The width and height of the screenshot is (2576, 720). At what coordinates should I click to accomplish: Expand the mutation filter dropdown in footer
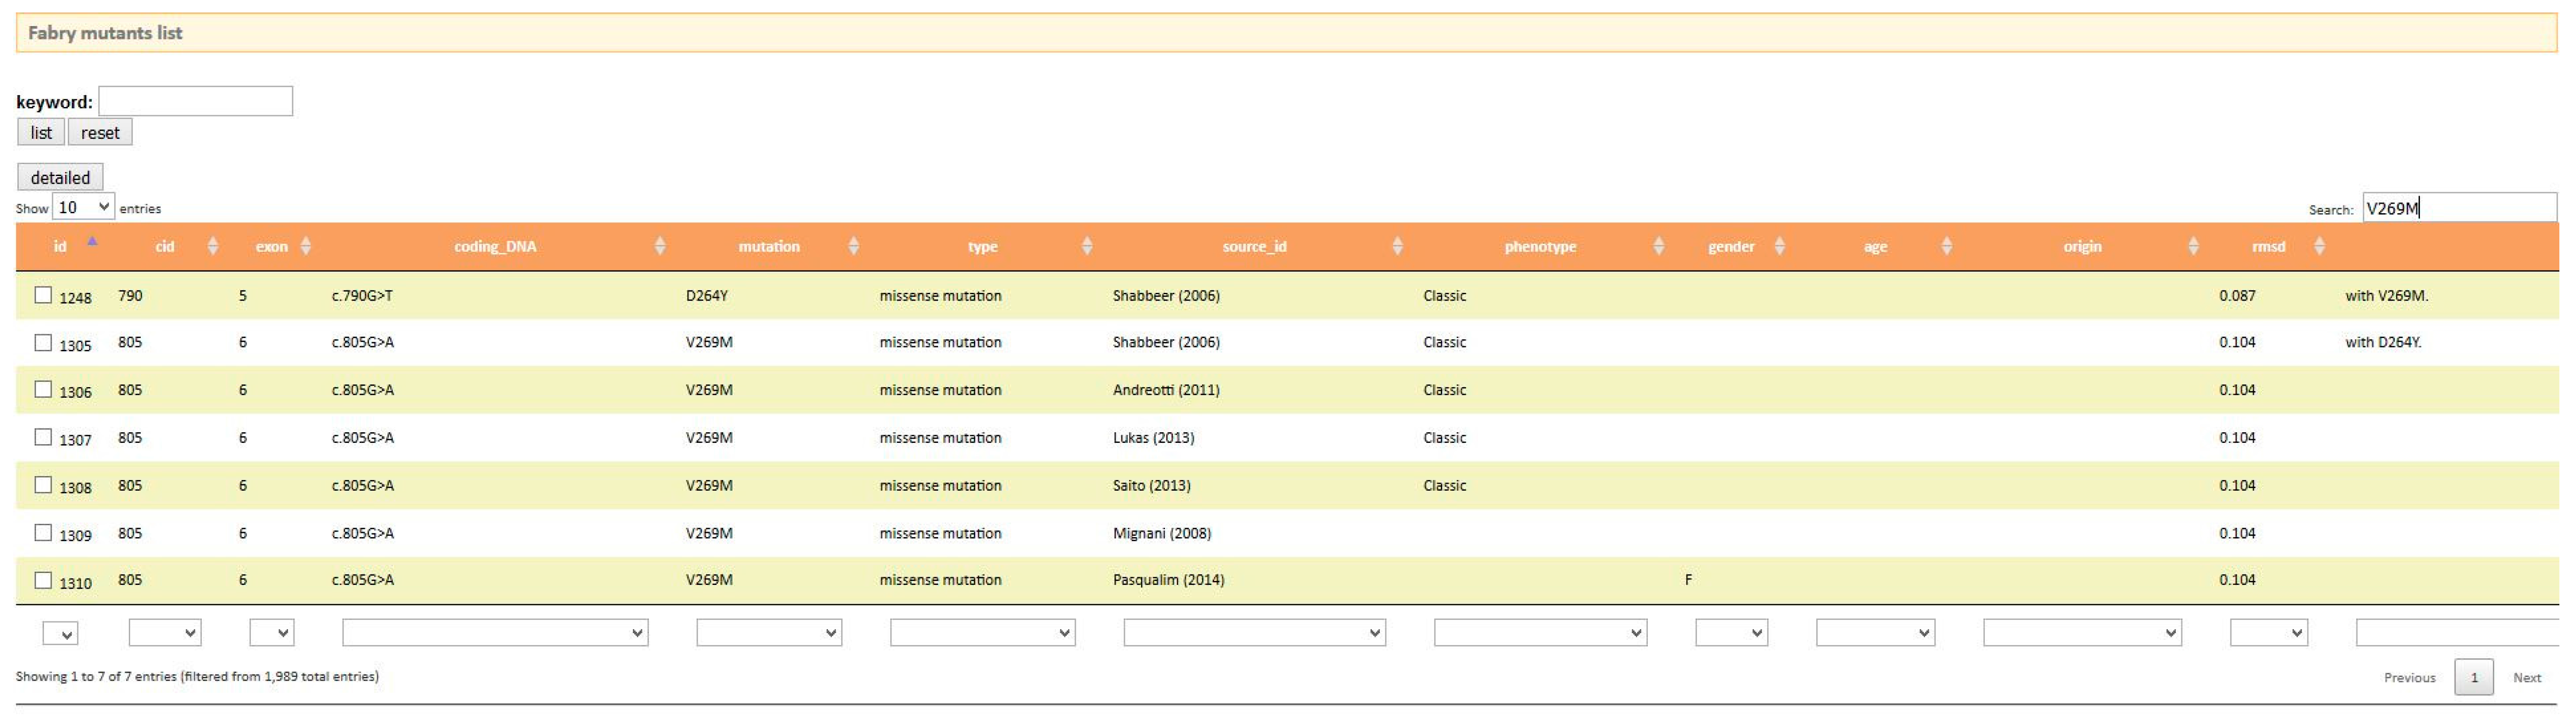point(769,633)
